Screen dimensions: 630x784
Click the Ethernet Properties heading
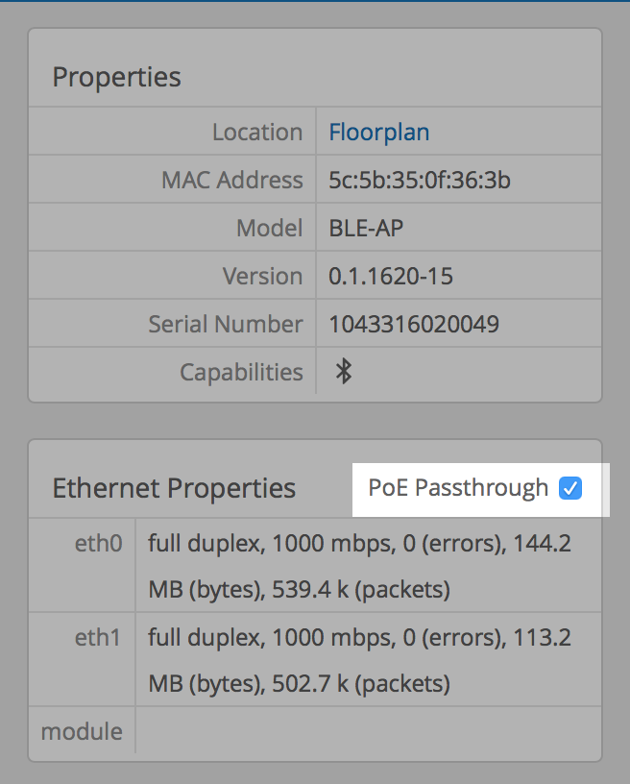pyautogui.click(x=174, y=488)
